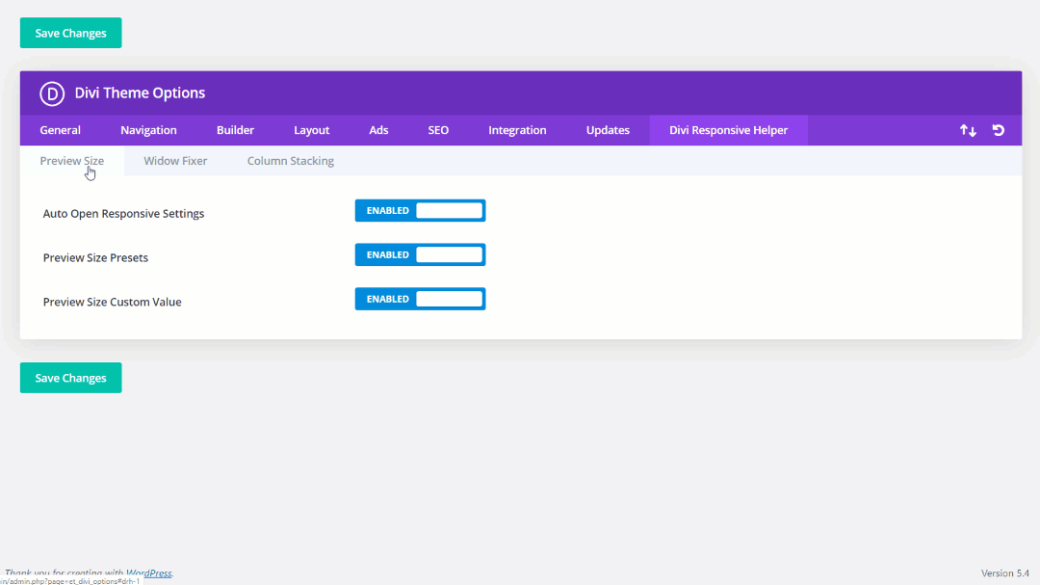Click the Divi Theme Options title
This screenshot has height=585, width=1040.
coord(140,93)
